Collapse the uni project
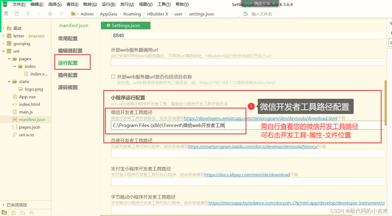Screen dimensions: 392x216 click(x=3, y=51)
